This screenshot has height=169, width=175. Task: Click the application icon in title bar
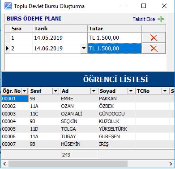(8, 6)
